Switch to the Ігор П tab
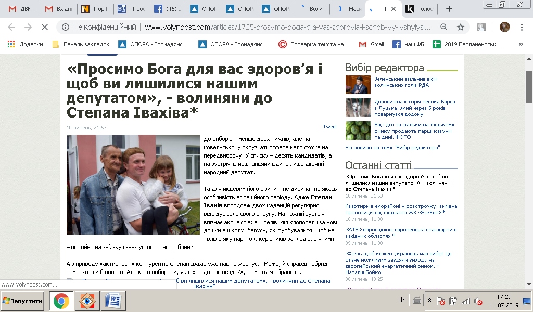Screen dimensions: 533x312 (x=95, y=9)
